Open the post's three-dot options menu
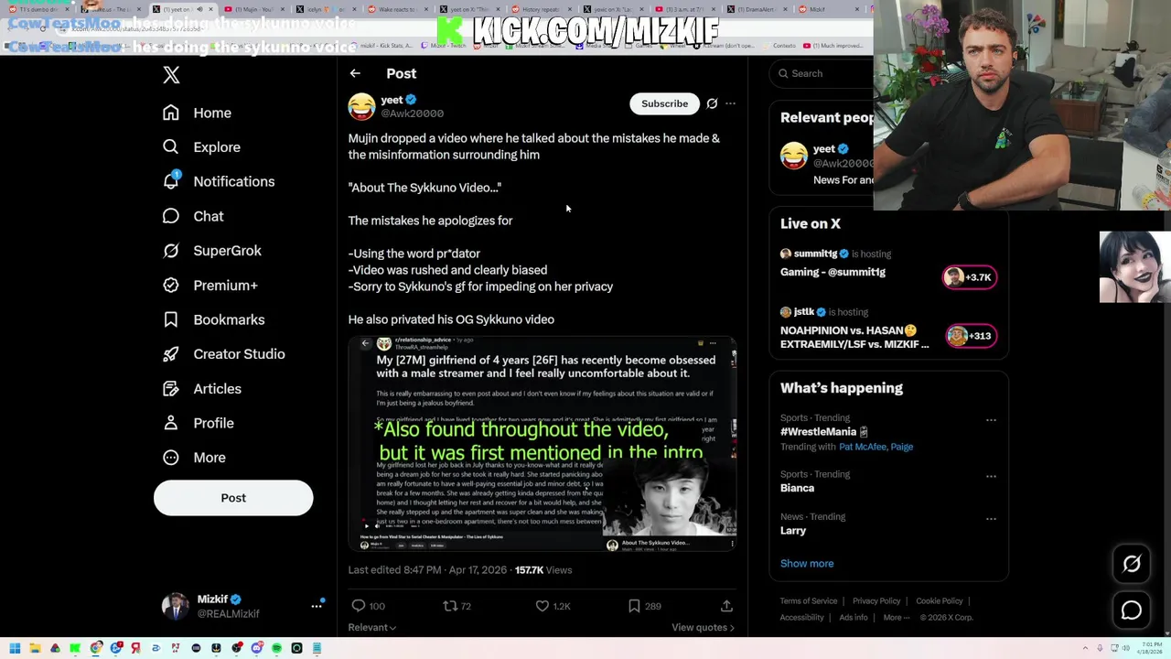Viewport: 1171px width, 659px height. pyautogui.click(x=730, y=103)
